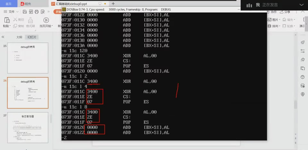Screen dimensions: 308x150
Task: Expand the ribbon overflow right arrow
Action: coord(306,23)
